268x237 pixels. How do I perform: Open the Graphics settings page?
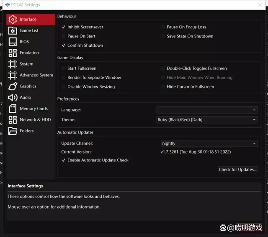[x=31, y=86]
